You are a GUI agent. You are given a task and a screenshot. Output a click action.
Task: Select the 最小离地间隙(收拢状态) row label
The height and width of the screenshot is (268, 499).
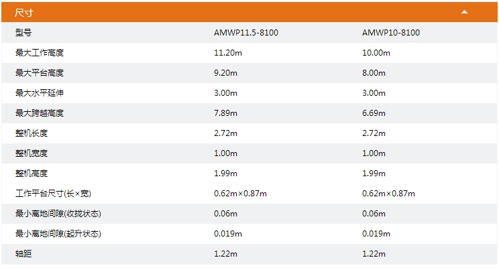(58, 213)
